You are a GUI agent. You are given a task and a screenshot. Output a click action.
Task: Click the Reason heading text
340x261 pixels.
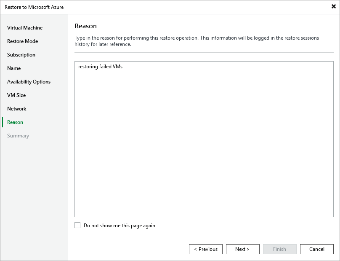tap(85, 26)
